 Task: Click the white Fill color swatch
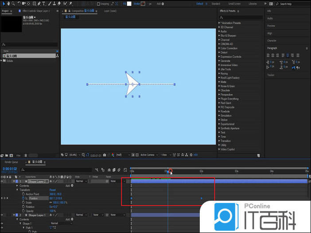129,4
